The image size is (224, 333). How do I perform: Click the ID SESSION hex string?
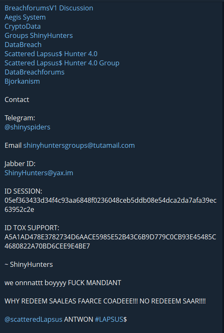110,205
